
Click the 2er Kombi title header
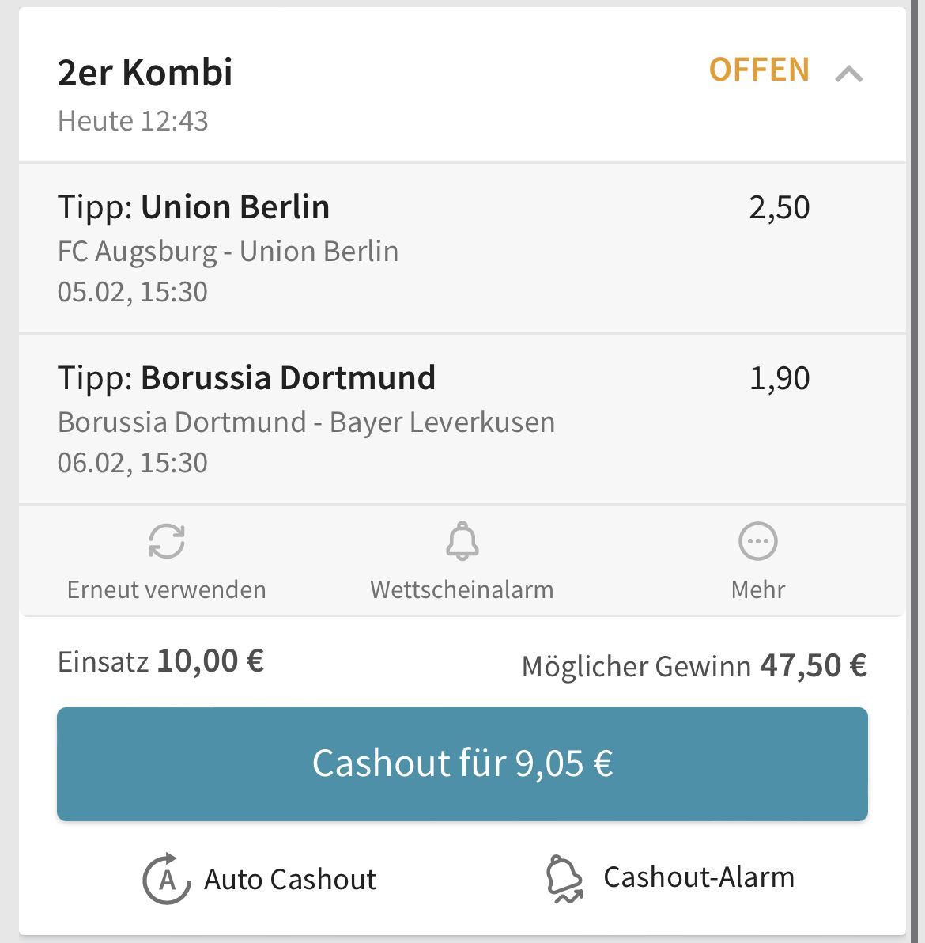145,72
